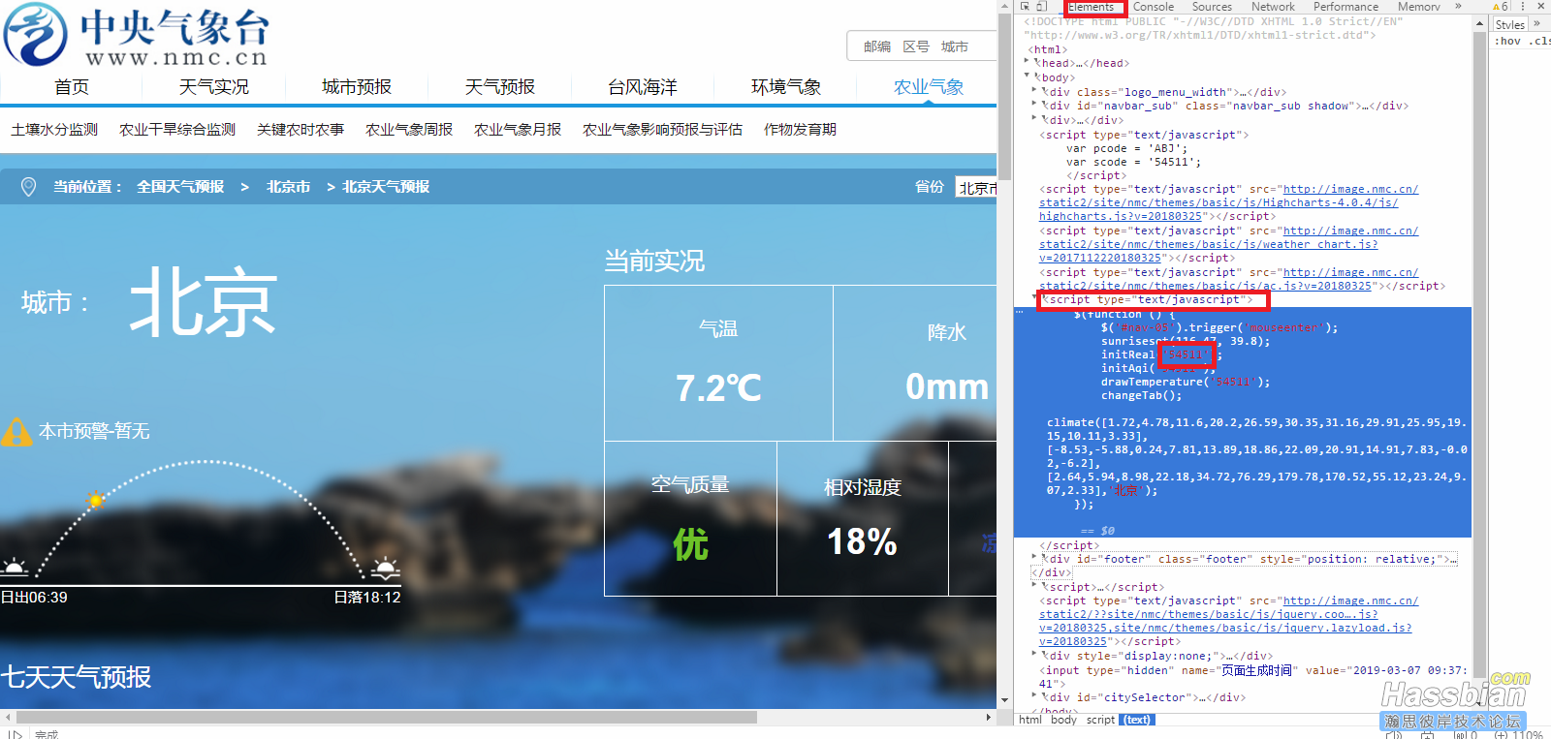The height and width of the screenshot is (739, 1551).
Task: Switch to the DevTools Console tab
Action: pyautogui.click(x=1154, y=7)
